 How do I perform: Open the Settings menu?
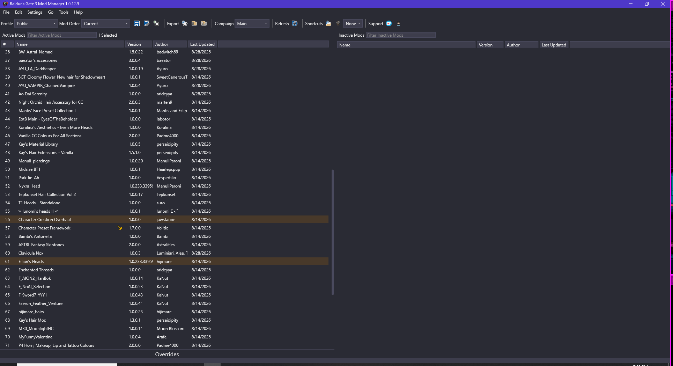pyautogui.click(x=35, y=12)
